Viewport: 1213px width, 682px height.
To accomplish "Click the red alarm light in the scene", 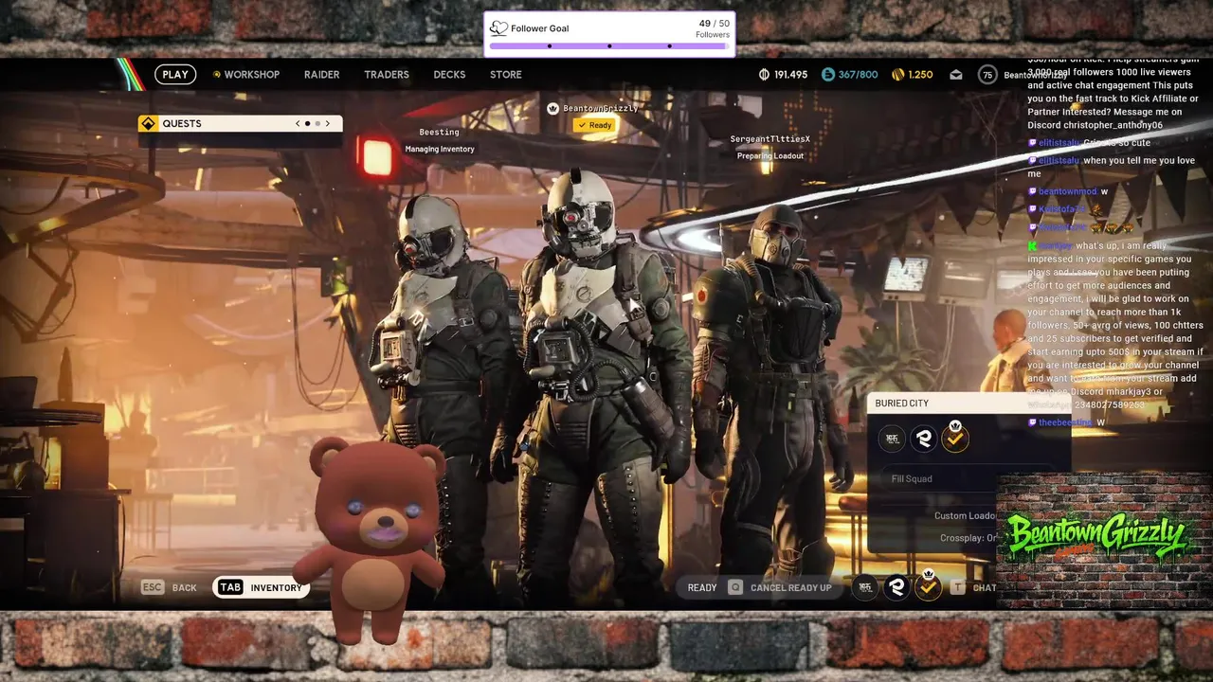I will click(377, 157).
